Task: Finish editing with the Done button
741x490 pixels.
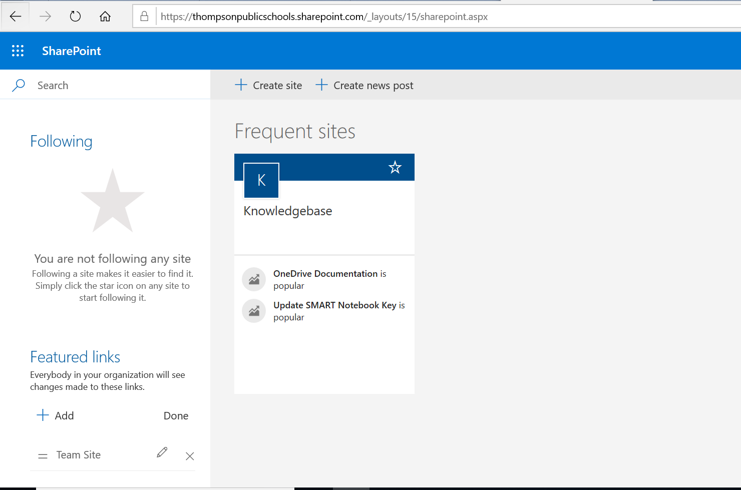Action: pyautogui.click(x=176, y=416)
